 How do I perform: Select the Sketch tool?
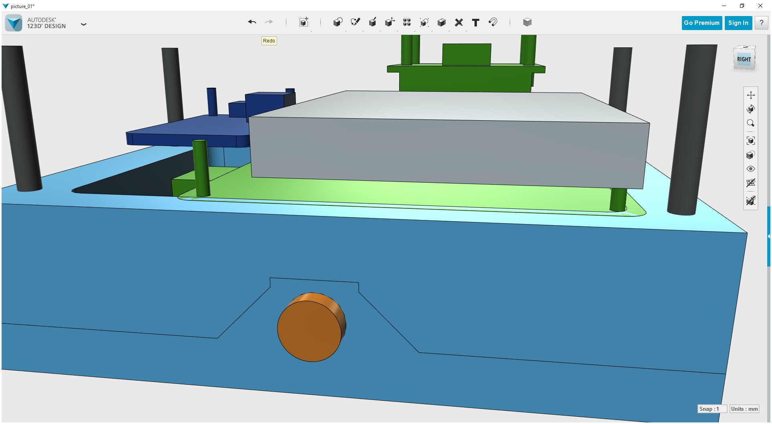click(356, 22)
